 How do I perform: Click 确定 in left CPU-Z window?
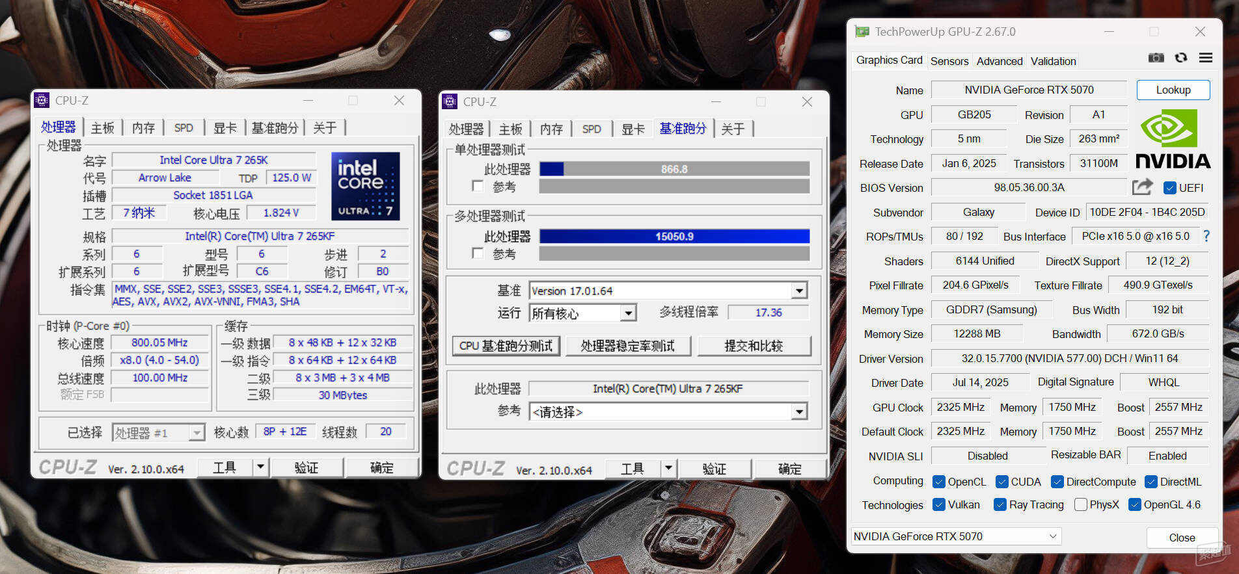point(381,467)
